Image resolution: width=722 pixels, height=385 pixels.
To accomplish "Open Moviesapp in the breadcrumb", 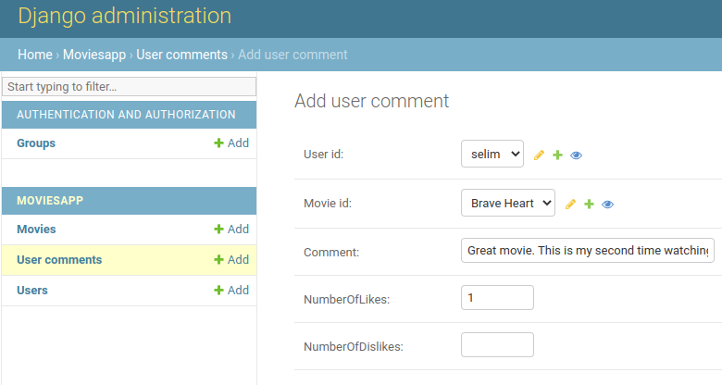I will pyautogui.click(x=94, y=55).
